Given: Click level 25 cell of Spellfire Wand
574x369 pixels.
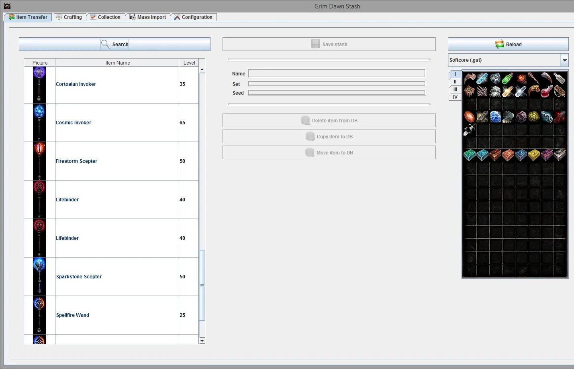Looking at the screenshot, I should click(x=189, y=315).
